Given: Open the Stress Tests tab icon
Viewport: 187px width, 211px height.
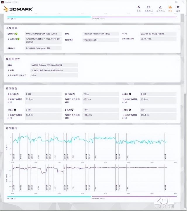Looking at the screenshot, I should (x=160, y=7).
